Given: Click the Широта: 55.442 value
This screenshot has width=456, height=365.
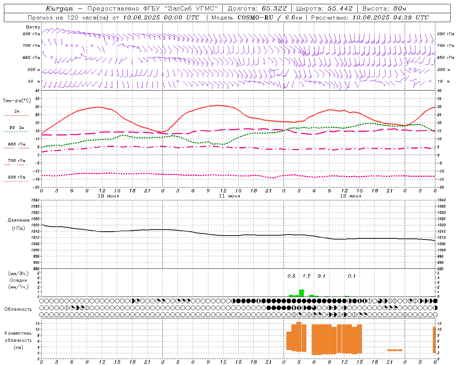Looking at the screenshot, I should pos(324,9).
